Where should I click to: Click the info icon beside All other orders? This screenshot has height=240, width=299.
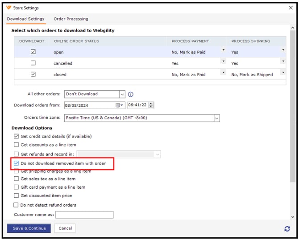[x=131, y=94]
